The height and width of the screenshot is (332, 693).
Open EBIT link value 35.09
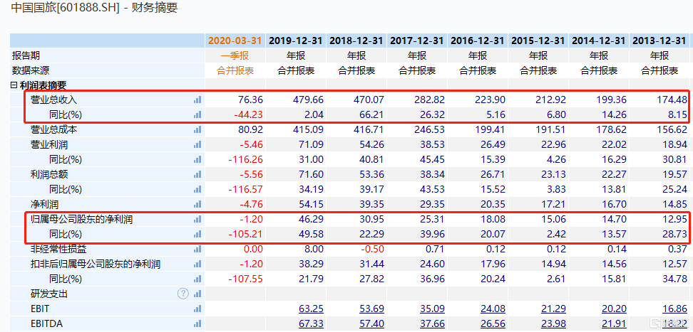click(432, 309)
